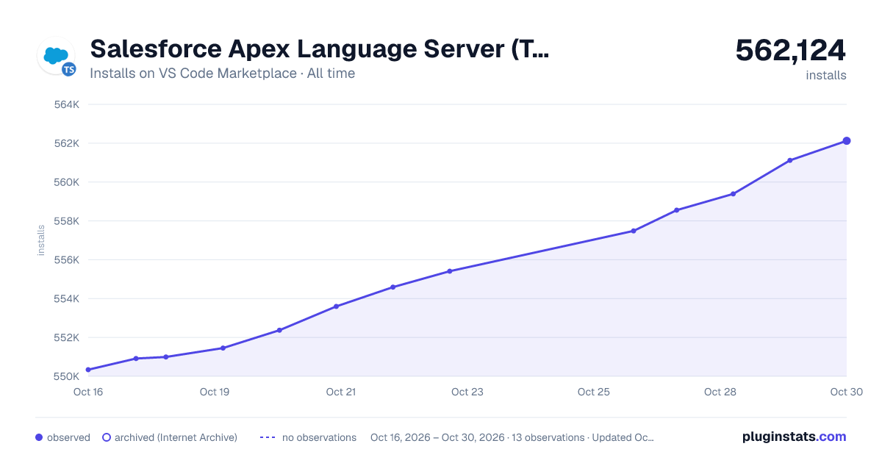Select the first data point at Oct 16
This screenshot has width=882, height=463.
[88, 370]
